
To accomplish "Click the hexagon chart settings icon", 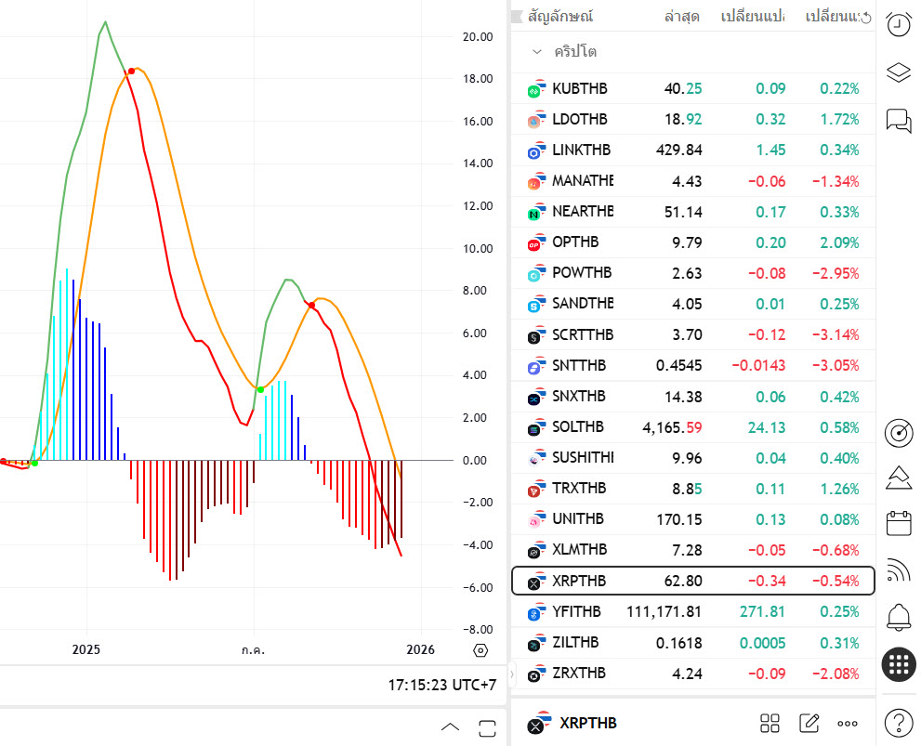I will [480, 650].
